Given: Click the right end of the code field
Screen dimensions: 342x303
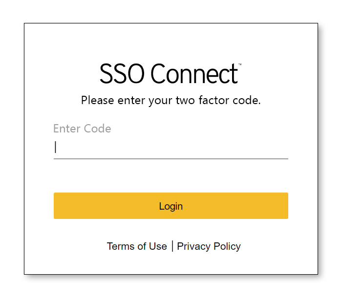Looking at the screenshot, I should [x=283, y=148].
